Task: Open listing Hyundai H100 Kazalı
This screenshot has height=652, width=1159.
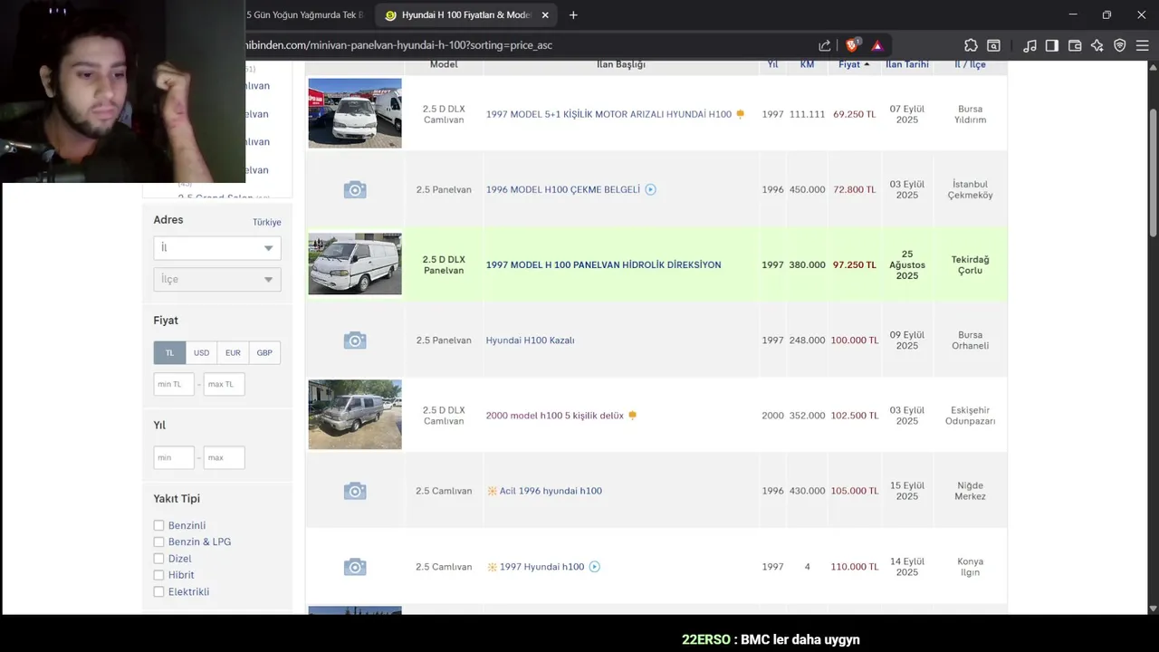Action: coord(530,340)
